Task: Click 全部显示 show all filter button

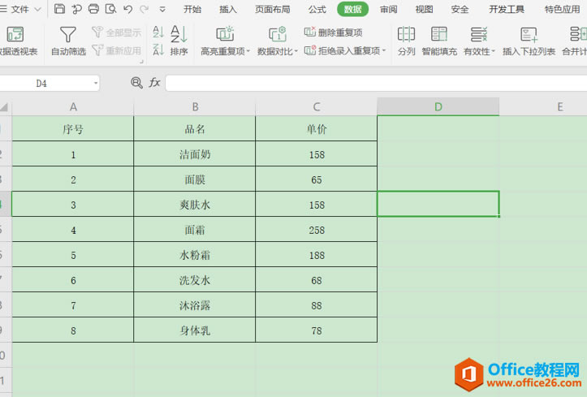Action: 117,32
